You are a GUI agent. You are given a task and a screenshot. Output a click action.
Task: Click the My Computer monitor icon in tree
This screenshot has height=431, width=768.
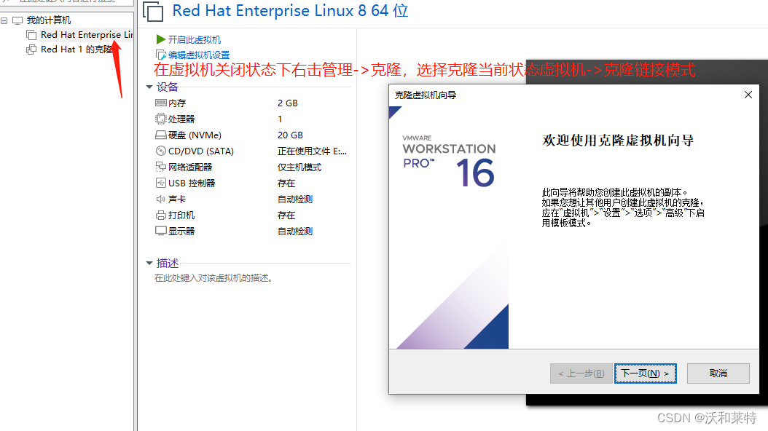point(17,20)
